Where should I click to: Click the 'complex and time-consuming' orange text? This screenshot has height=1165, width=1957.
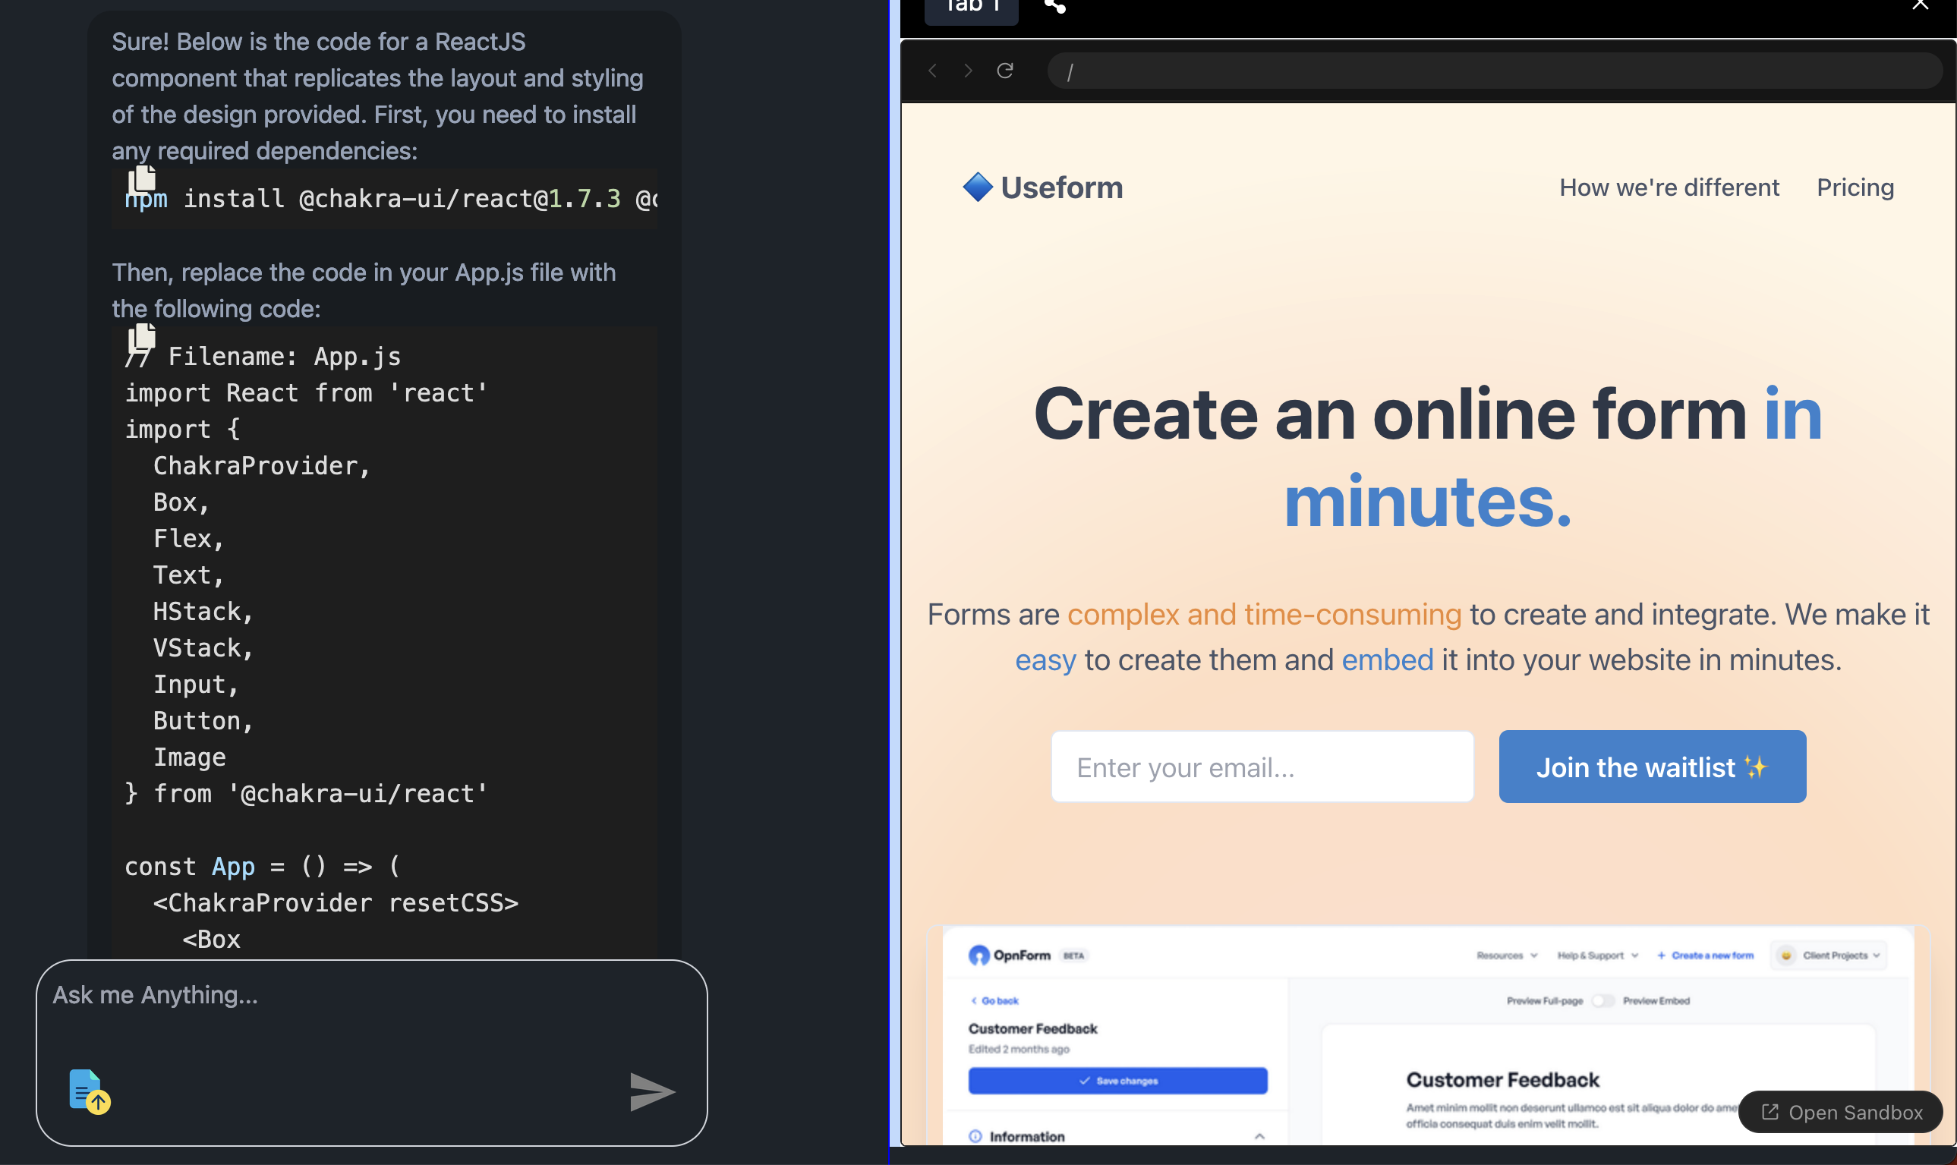pyautogui.click(x=1265, y=615)
